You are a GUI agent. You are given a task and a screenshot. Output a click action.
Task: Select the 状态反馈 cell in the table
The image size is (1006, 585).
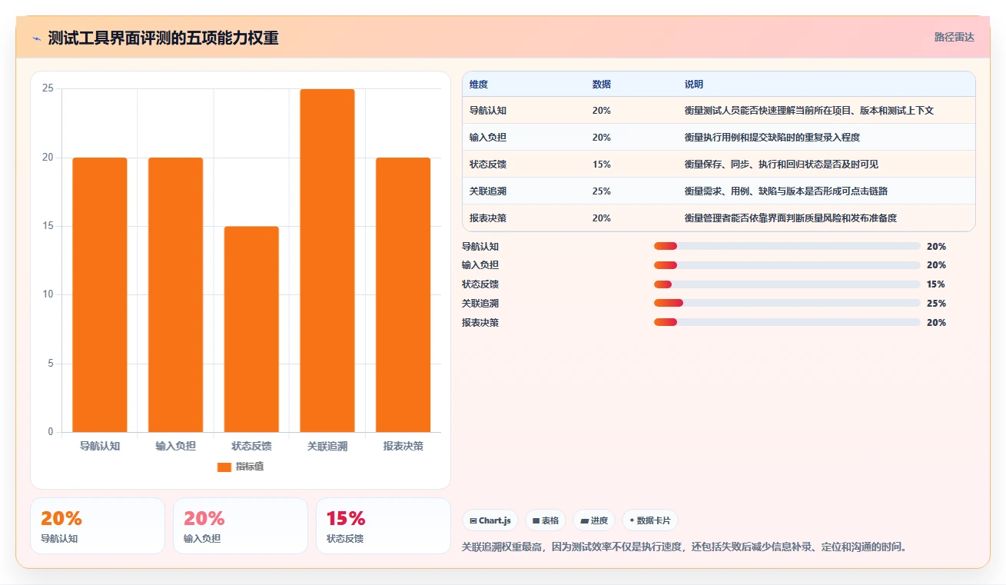point(488,165)
